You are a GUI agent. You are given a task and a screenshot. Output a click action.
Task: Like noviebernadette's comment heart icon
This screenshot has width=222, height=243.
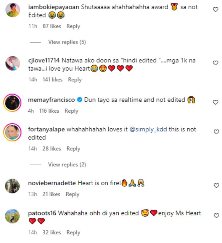216,186
